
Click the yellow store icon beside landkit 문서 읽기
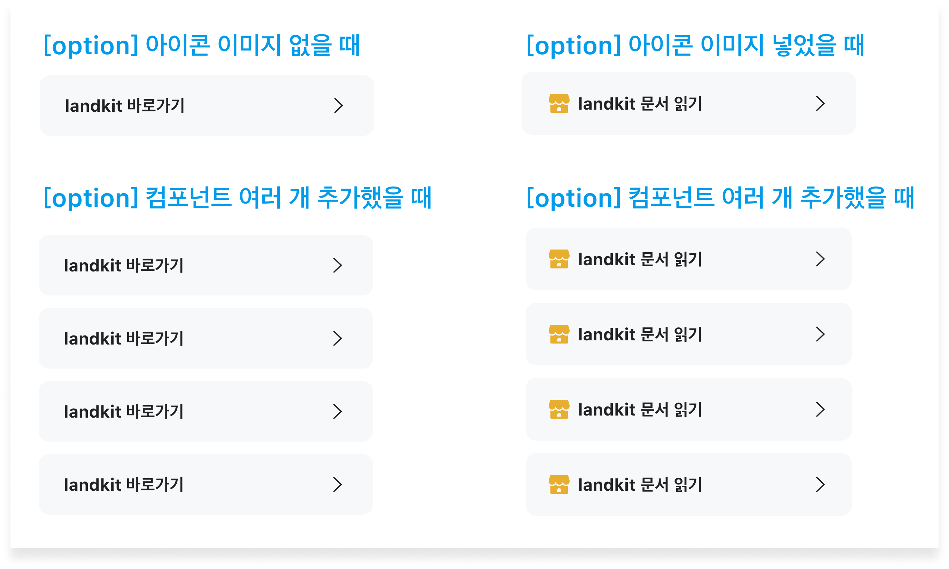click(560, 103)
